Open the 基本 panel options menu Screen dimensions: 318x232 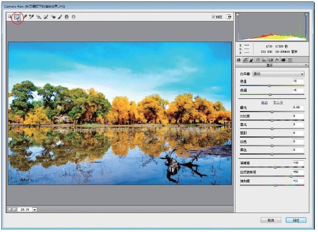point(306,66)
